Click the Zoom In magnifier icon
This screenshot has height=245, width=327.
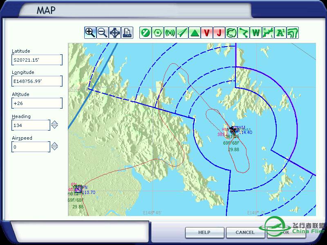click(90, 33)
